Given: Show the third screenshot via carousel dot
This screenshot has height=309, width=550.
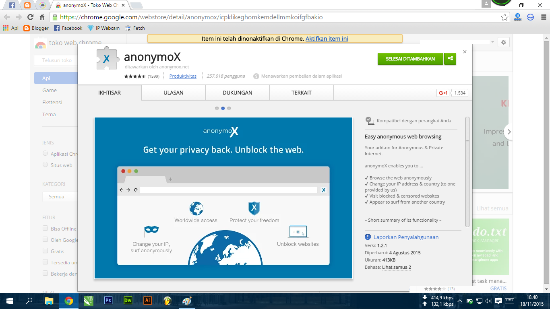Looking at the screenshot, I should click(229, 108).
